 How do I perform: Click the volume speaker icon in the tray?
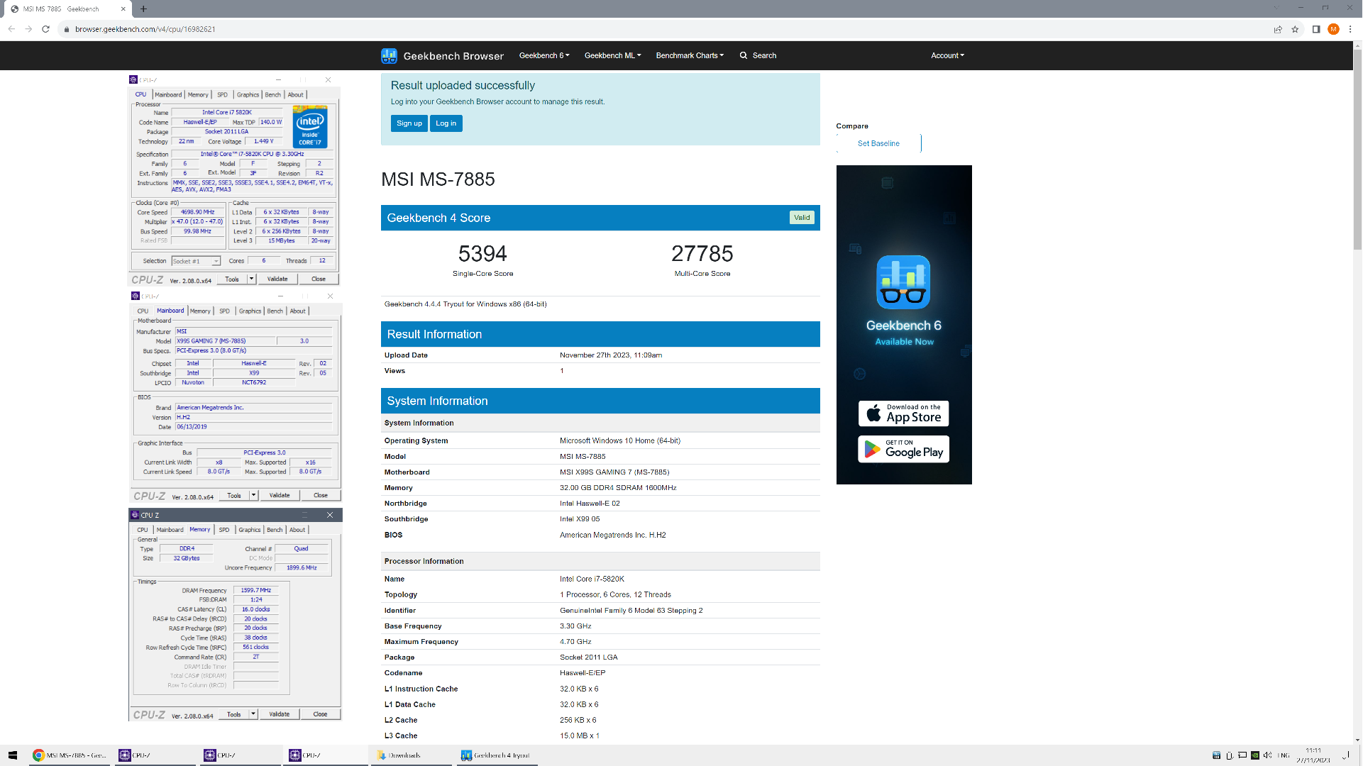click(1267, 755)
